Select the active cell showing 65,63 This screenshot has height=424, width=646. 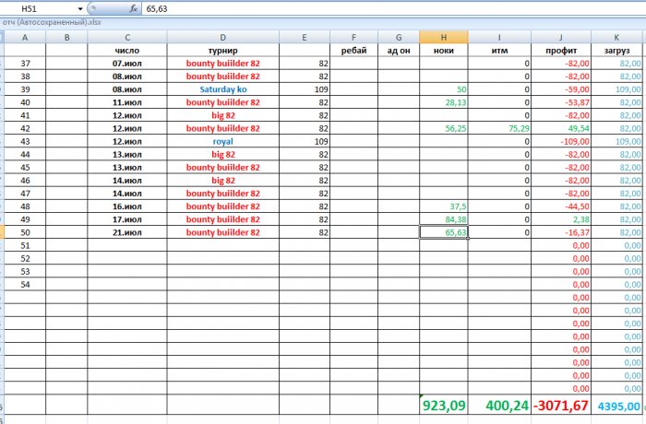pyautogui.click(x=444, y=232)
